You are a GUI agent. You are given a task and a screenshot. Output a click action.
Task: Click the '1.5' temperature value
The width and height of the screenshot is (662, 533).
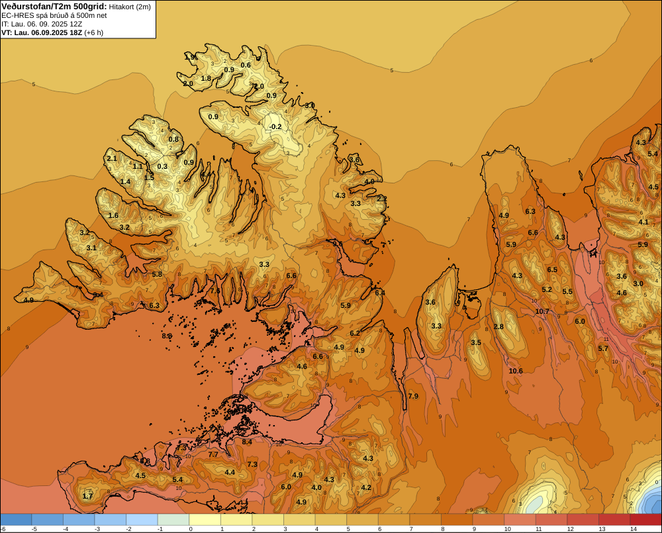point(149,178)
